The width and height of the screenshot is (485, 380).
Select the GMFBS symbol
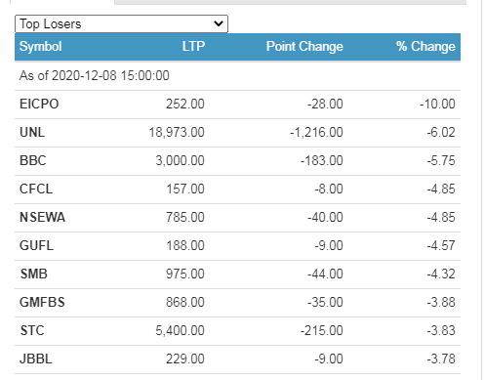click(x=42, y=303)
